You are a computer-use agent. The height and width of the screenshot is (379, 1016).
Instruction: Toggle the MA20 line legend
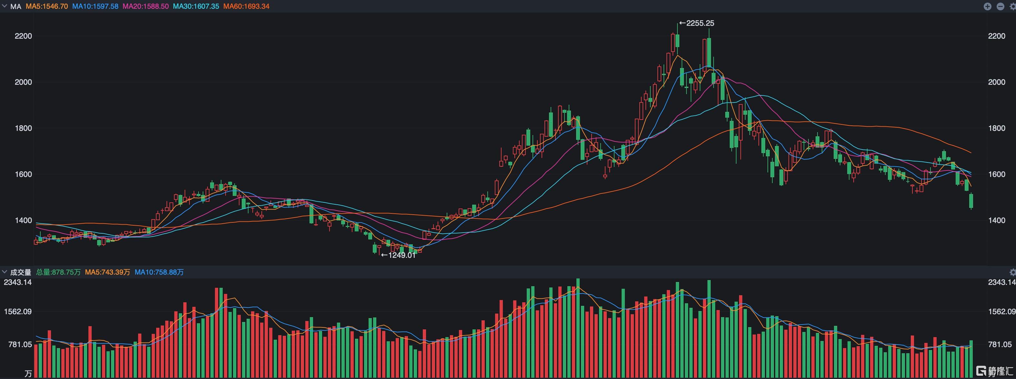pyautogui.click(x=146, y=6)
